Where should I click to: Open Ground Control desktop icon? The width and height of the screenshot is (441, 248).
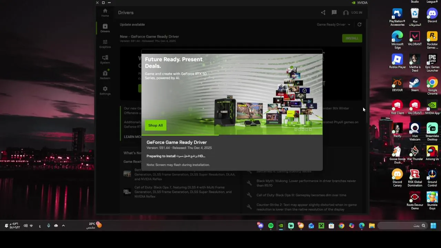coord(432,178)
